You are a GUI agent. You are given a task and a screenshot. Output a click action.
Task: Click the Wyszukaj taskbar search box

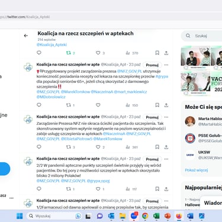pos(54,216)
